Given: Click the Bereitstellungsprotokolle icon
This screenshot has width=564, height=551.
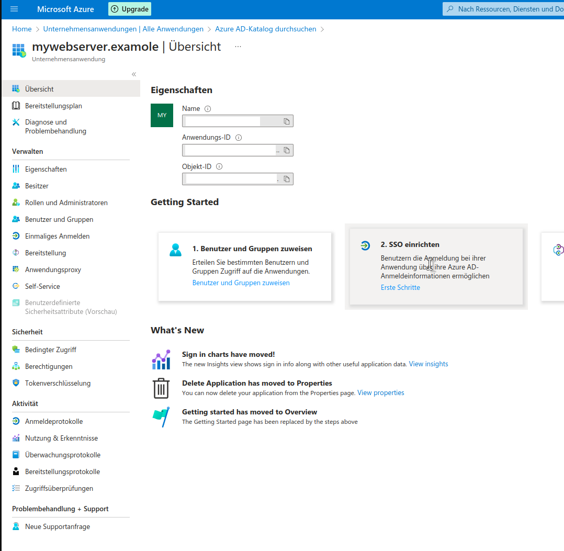Looking at the screenshot, I should tap(16, 471).
